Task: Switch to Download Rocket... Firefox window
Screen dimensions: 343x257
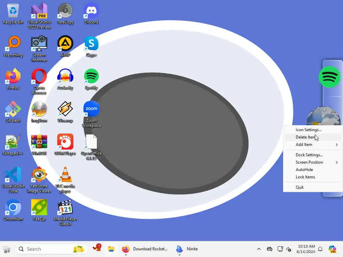Action: click(x=145, y=249)
